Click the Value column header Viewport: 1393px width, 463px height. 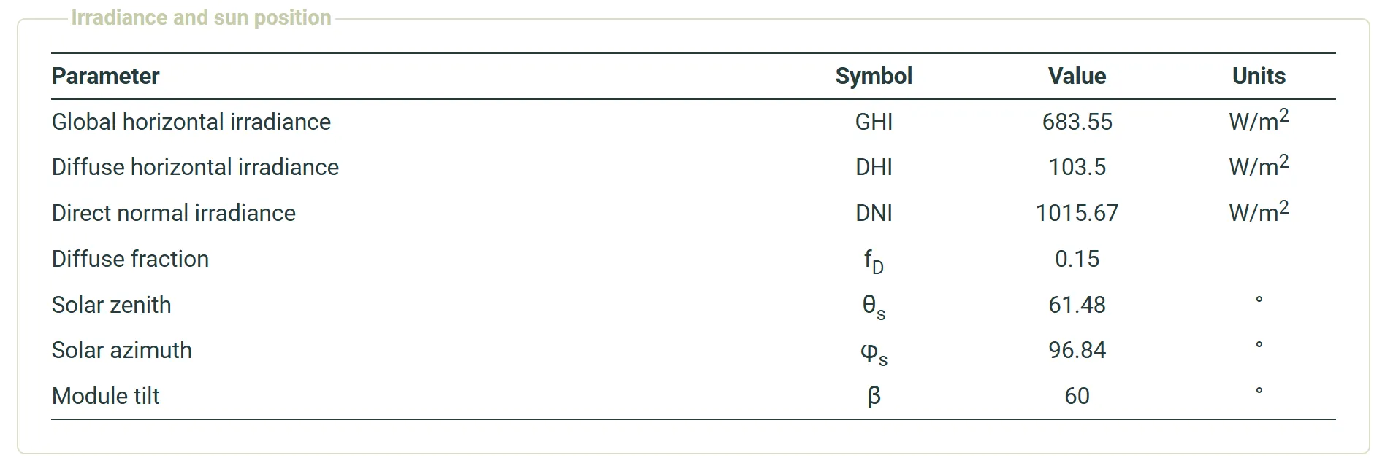tap(1077, 76)
